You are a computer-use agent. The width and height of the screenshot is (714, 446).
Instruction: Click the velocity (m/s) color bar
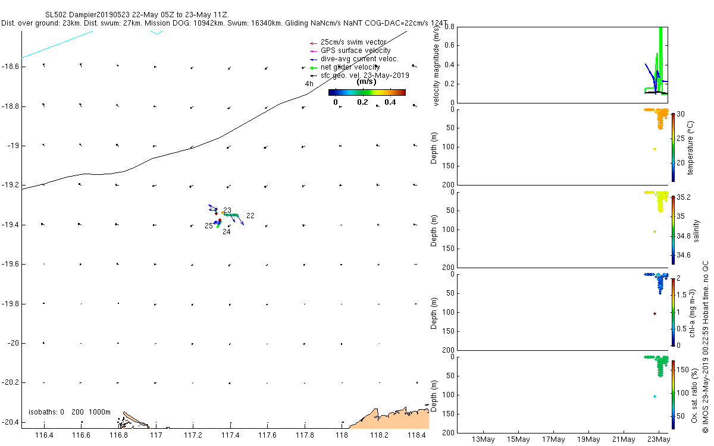(x=367, y=92)
